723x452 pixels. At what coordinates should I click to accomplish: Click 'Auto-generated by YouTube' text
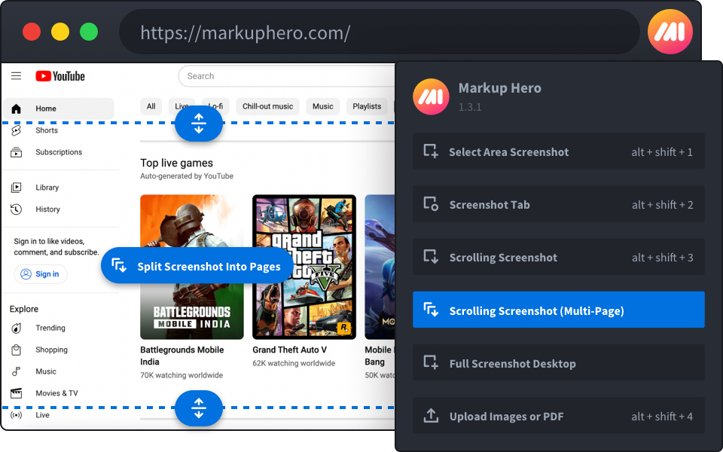click(x=187, y=176)
